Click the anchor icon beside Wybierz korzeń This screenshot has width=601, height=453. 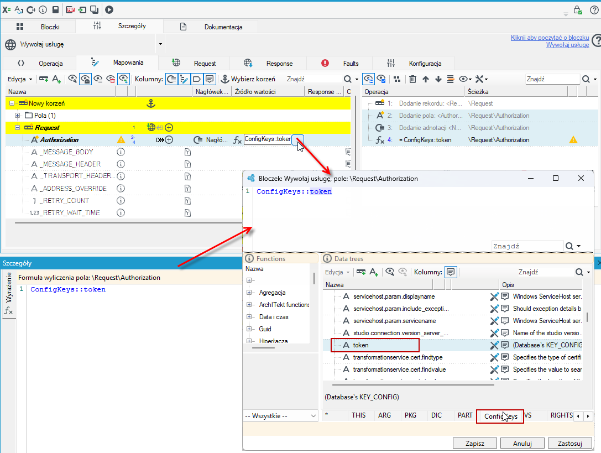pos(225,79)
